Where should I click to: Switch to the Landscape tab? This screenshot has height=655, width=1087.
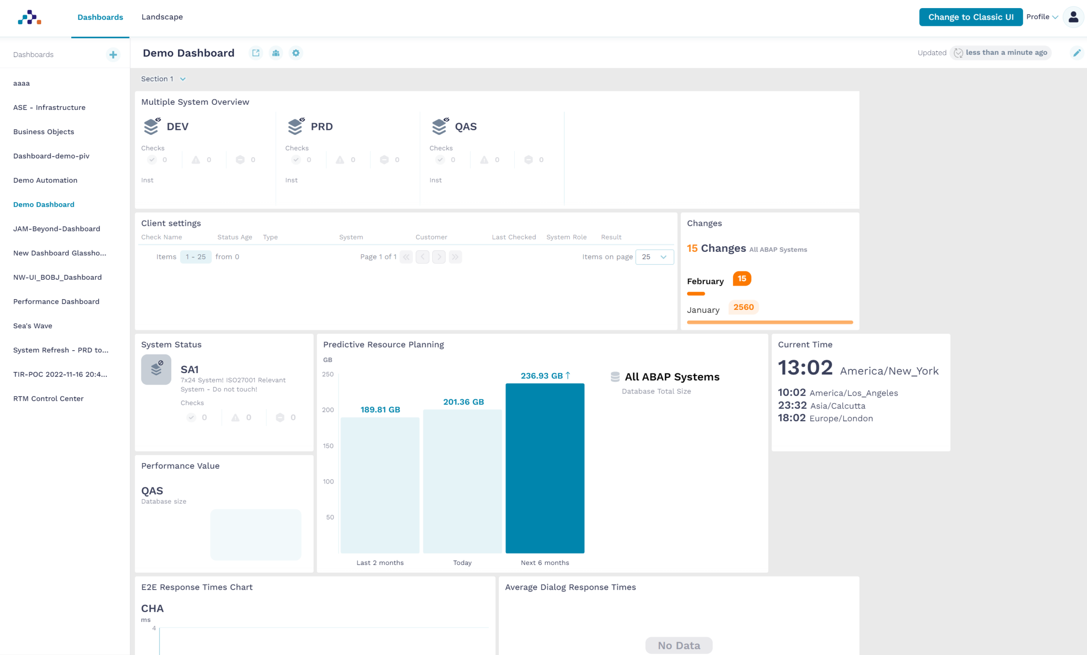[162, 17]
